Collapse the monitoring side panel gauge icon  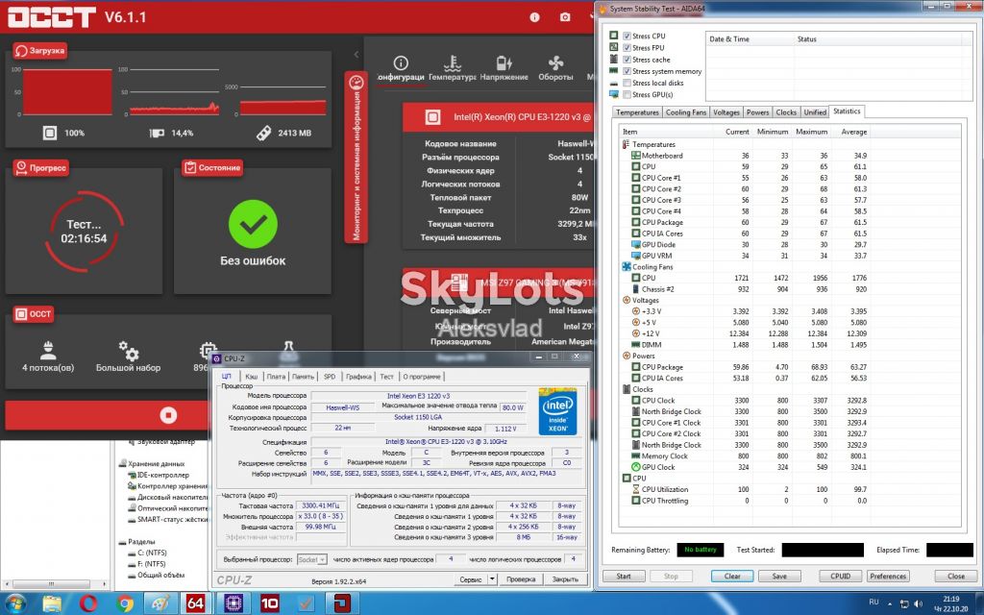(x=356, y=83)
